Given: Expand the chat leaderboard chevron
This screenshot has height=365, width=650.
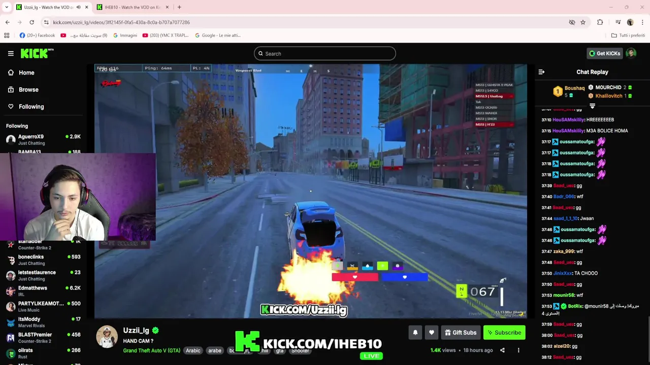Looking at the screenshot, I should 592,106.
